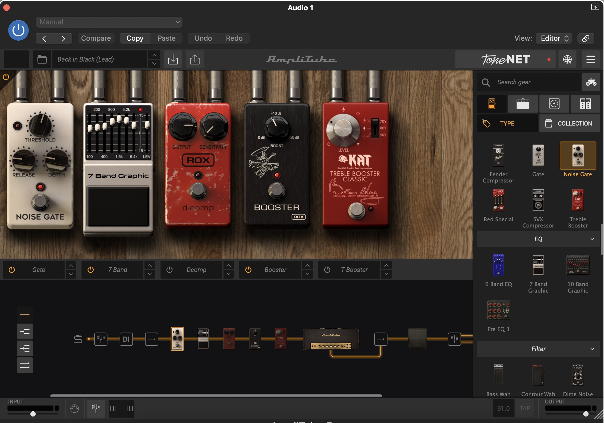
Task: Click the mixer block in signal chain
Action: [x=454, y=339]
